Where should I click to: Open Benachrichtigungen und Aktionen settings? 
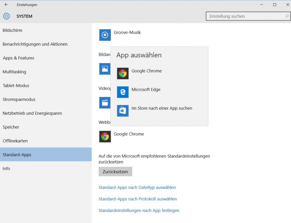click(x=35, y=44)
